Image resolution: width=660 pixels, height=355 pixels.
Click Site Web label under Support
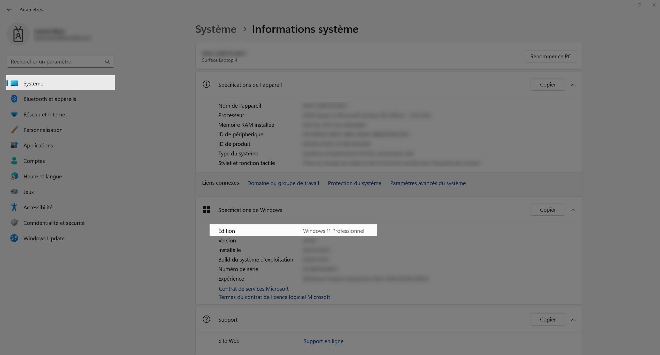coord(229,341)
